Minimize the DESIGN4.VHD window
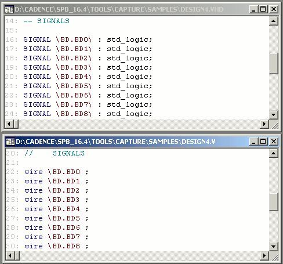 click(x=253, y=9)
